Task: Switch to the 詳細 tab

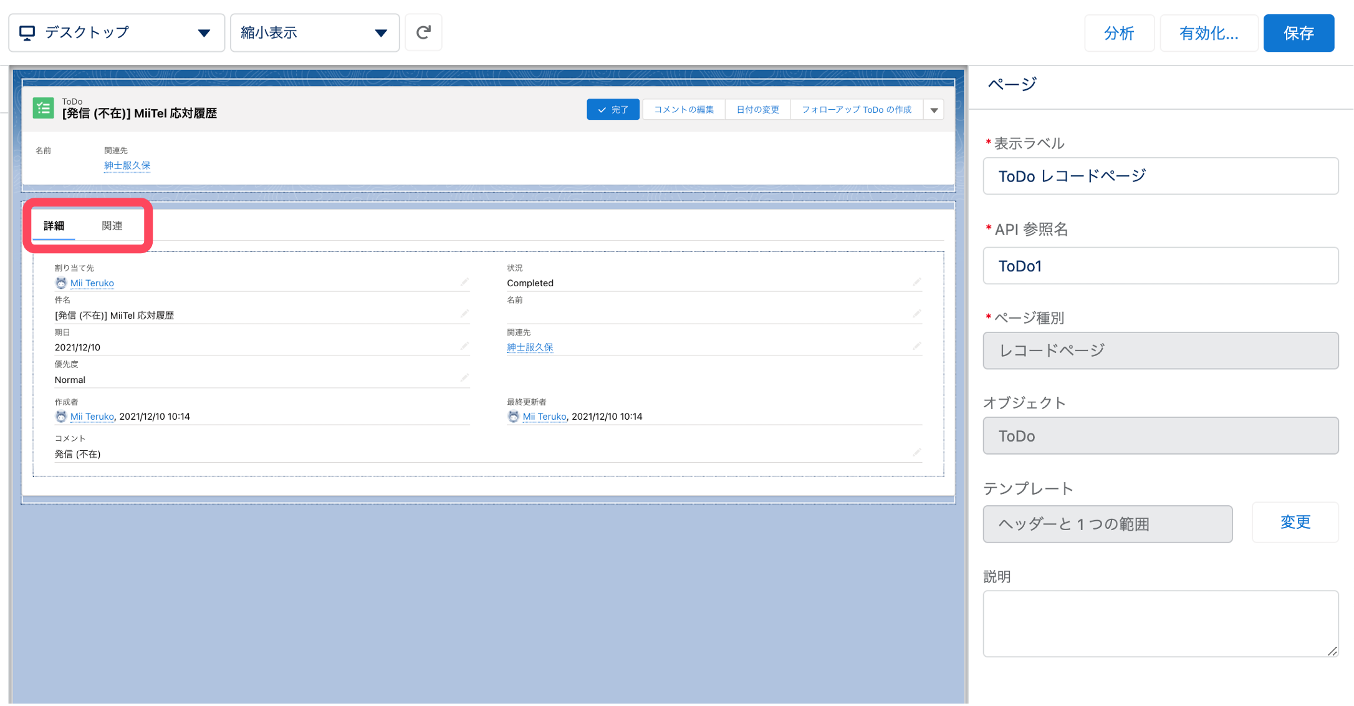Action: pyautogui.click(x=54, y=226)
